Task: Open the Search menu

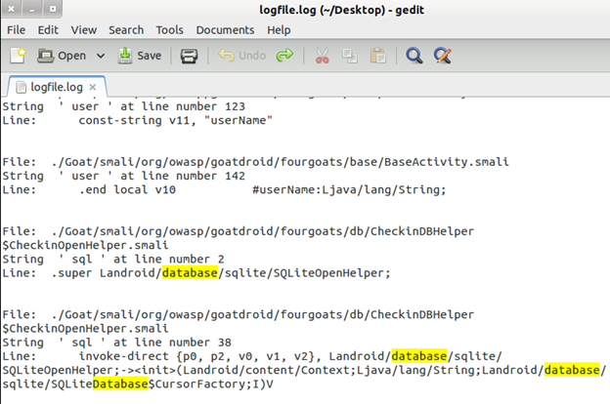Action: (126, 30)
